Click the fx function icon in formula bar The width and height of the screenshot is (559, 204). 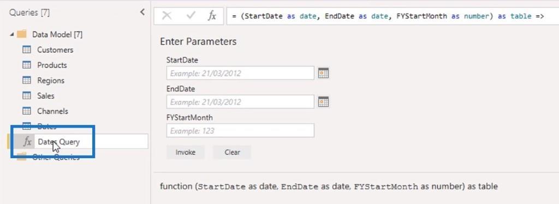(x=212, y=16)
